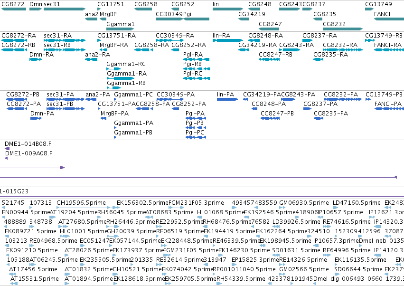The image size is (404, 286).
Task: Click protein 'Dmn-PA'
Action: (x=42, y=114)
